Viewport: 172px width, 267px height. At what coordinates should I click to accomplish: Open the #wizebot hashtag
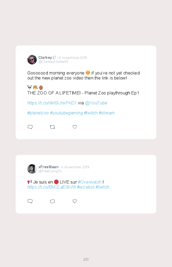click(x=86, y=187)
